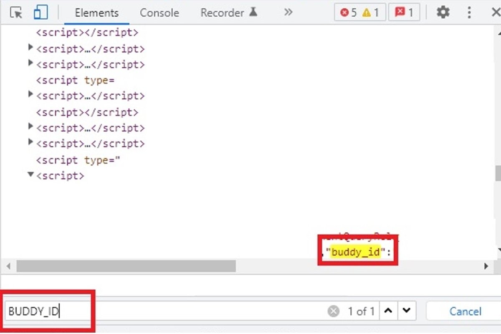The height and width of the screenshot is (334, 501).
Task: Select the '<script type="' row above the opened script
Action: 78,160
